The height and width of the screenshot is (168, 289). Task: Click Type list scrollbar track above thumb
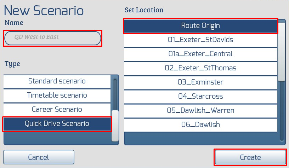pos(115,94)
